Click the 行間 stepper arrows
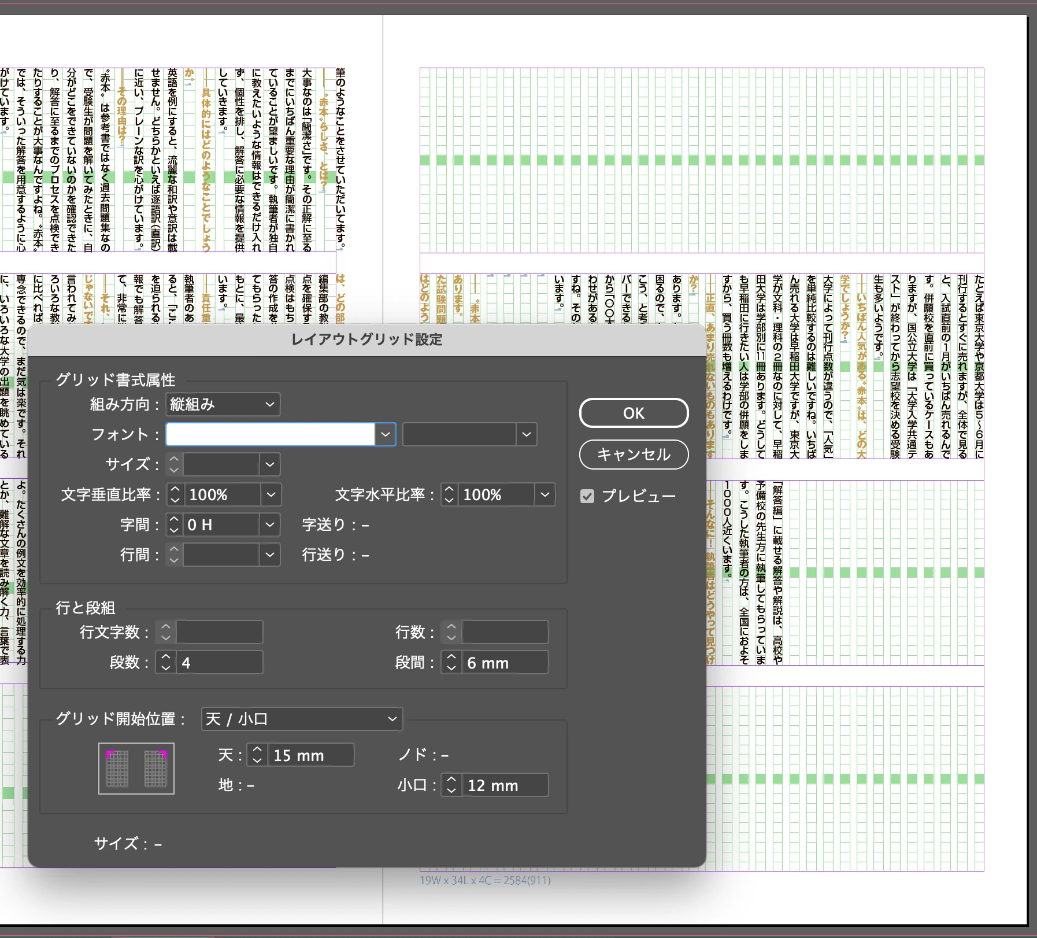1037x938 pixels. [x=174, y=555]
